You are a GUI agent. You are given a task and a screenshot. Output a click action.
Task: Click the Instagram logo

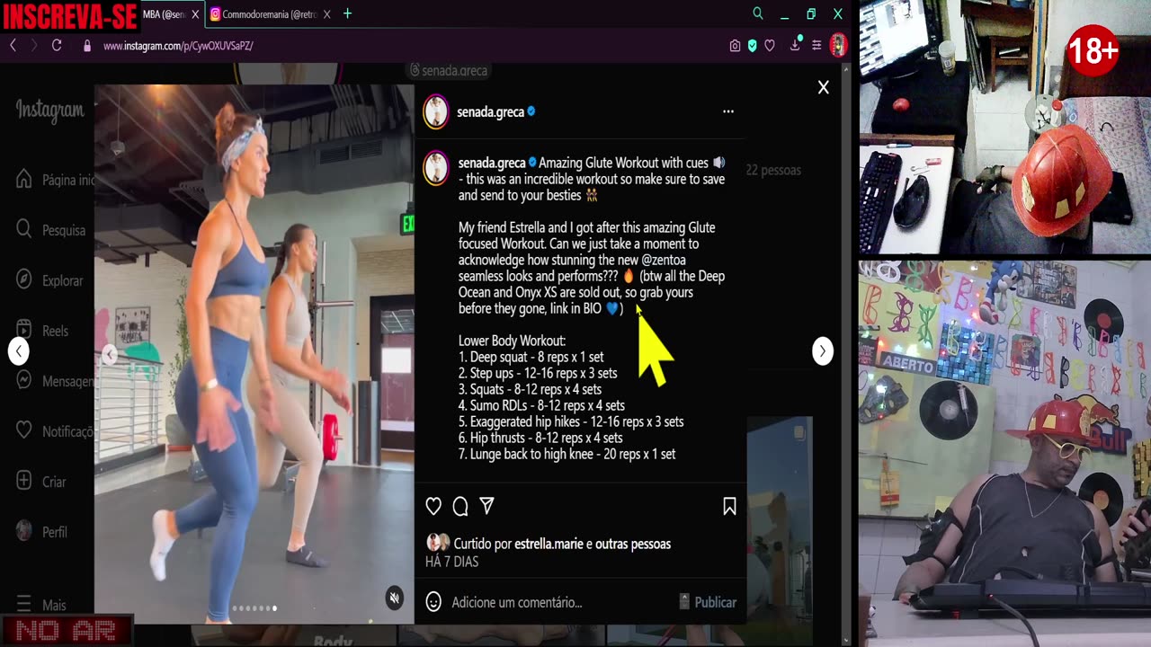[x=49, y=111]
